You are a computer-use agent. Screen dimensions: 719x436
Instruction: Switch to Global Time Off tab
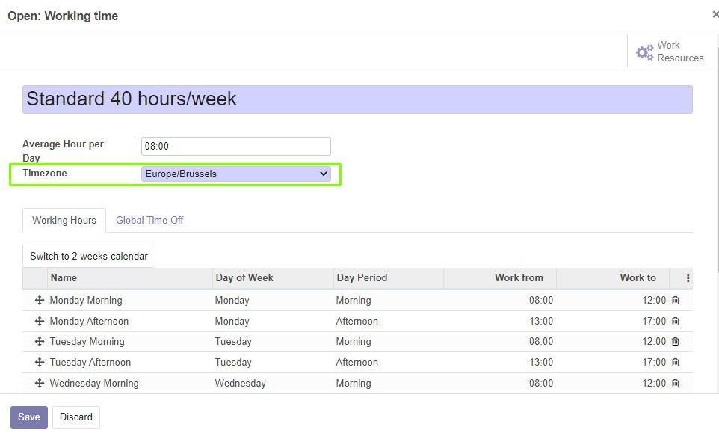(x=149, y=221)
